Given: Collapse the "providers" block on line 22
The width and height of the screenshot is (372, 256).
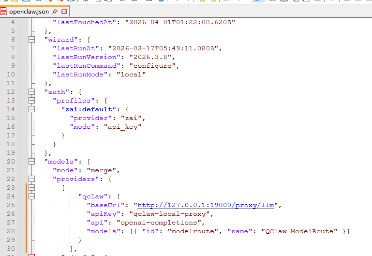Looking at the screenshot, I should pyautogui.click(x=31, y=179).
